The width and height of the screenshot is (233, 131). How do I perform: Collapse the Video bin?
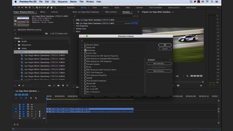click(x=16, y=48)
